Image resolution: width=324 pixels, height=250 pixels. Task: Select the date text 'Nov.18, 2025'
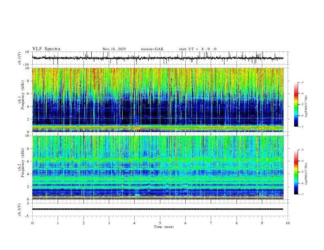(x=114, y=49)
